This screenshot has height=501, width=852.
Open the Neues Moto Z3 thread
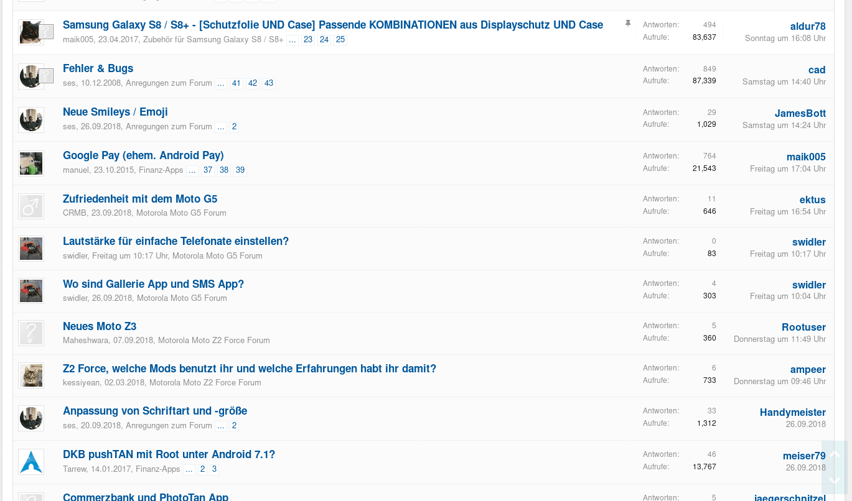pyautogui.click(x=100, y=326)
